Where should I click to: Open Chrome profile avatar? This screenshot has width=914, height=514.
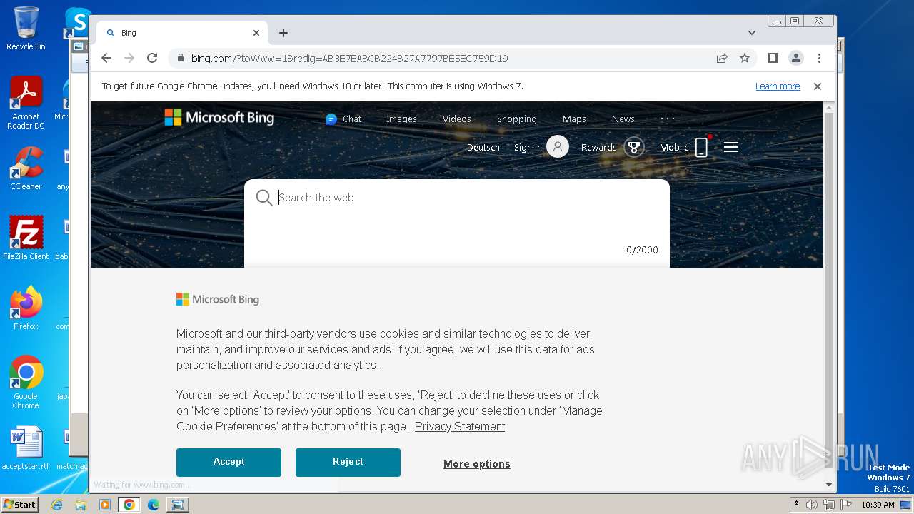click(795, 59)
